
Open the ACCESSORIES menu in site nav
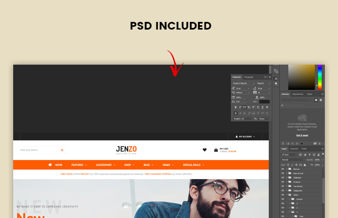pyautogui.click(x=105, y=165)
